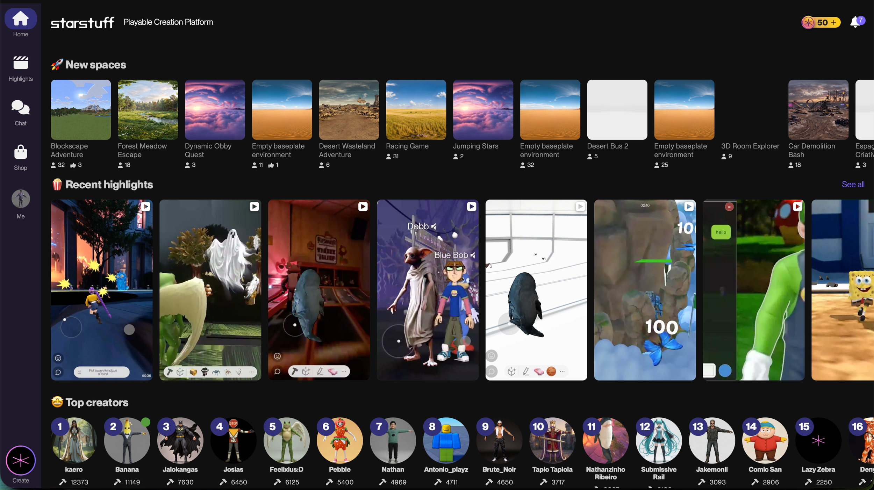
Task: Open Josias creator avatar
Action: pyautogui.click(x=233, y=440)
